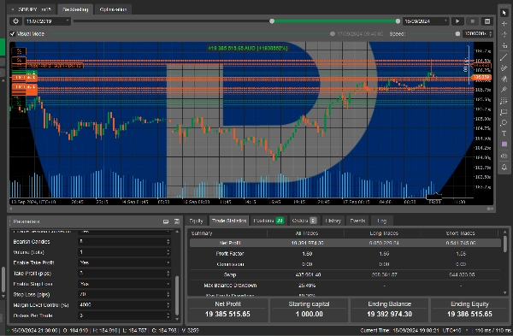Viewport: 513px width, 336px height.
Task: Open the Enable Take Profit dropdown
Action: 124,262
